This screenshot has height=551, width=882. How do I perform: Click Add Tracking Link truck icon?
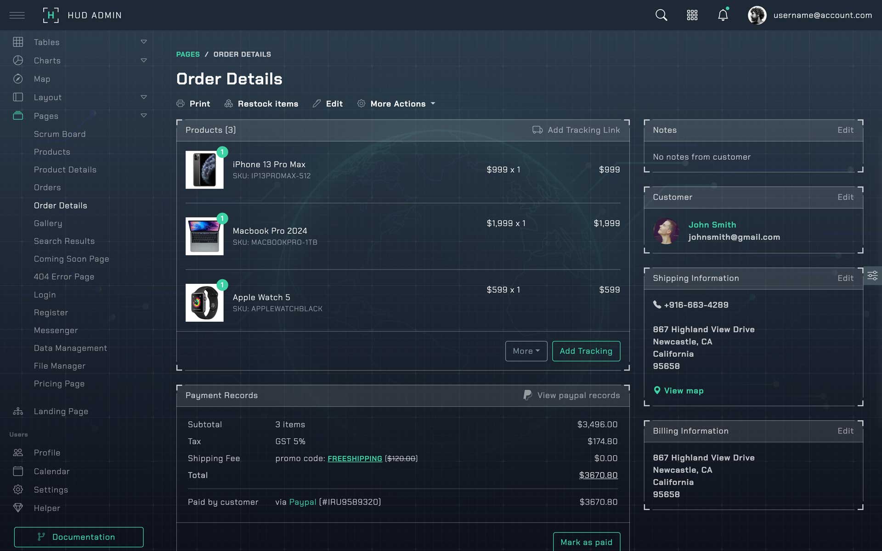pyautogui.click(x=537, y=130)
